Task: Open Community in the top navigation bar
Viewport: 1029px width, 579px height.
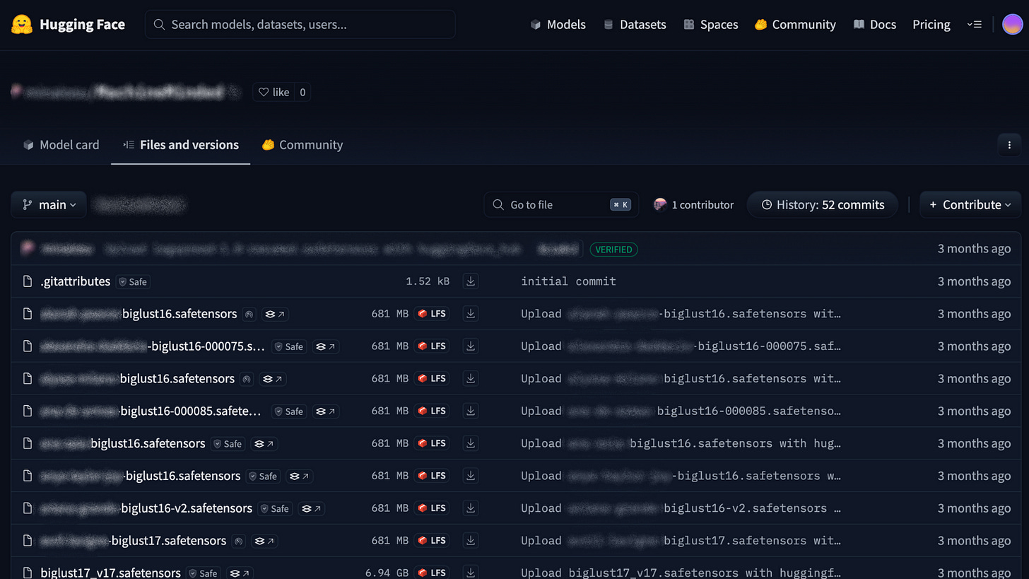Action: 795,25
